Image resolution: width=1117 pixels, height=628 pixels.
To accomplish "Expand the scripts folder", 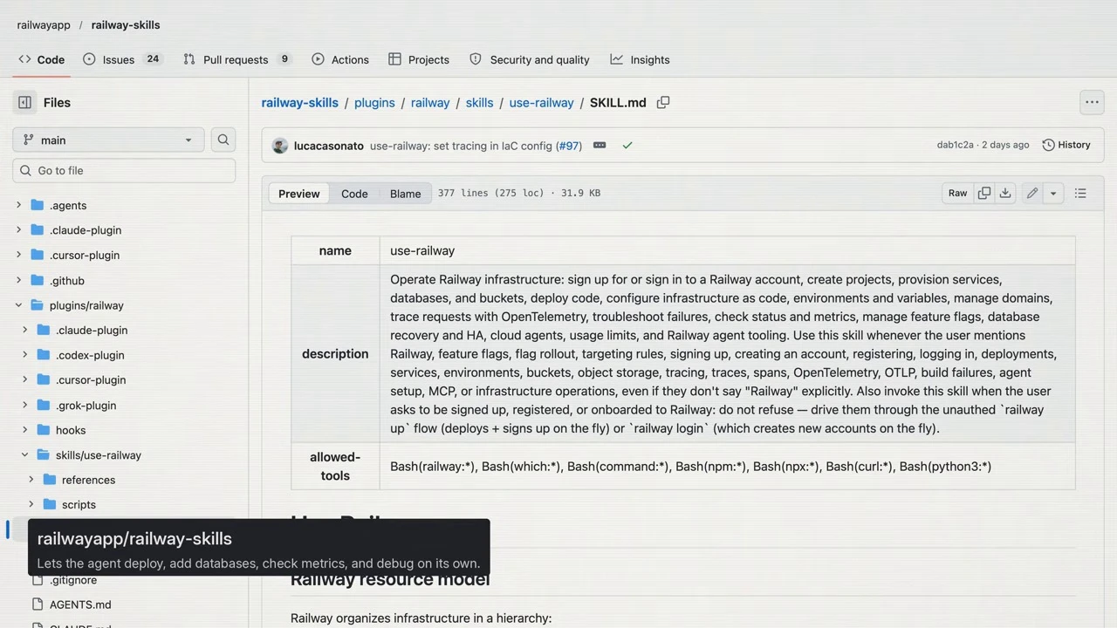I will click(x=31, y=504).
